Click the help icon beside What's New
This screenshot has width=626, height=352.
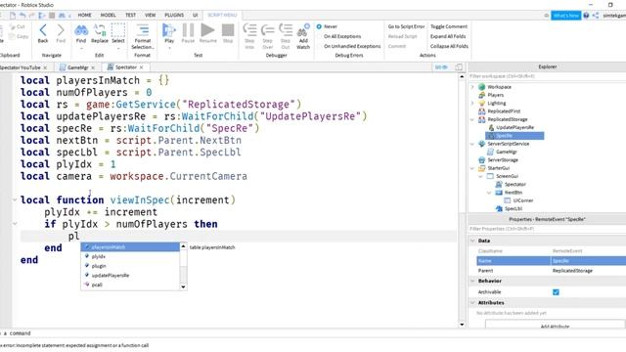[x=586, y=16]
